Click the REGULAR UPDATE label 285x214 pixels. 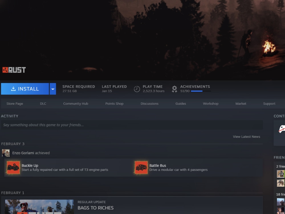pyautogui.click(x=91, y=202)
